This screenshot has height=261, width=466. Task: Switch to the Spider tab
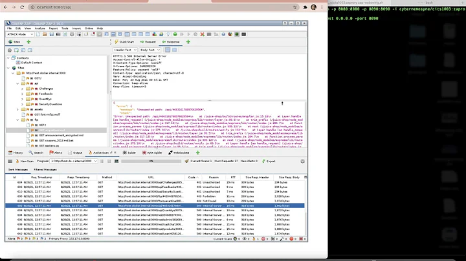129,152
